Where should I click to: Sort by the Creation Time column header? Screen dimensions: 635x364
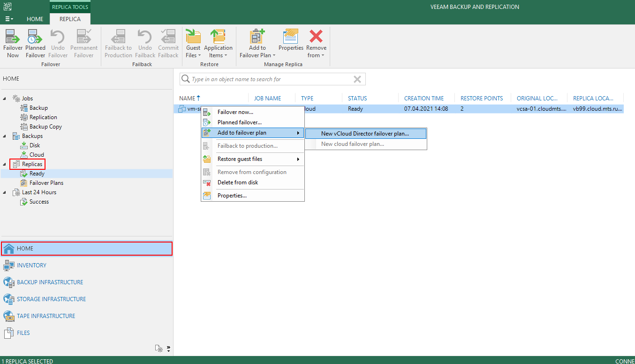point(423,99)
